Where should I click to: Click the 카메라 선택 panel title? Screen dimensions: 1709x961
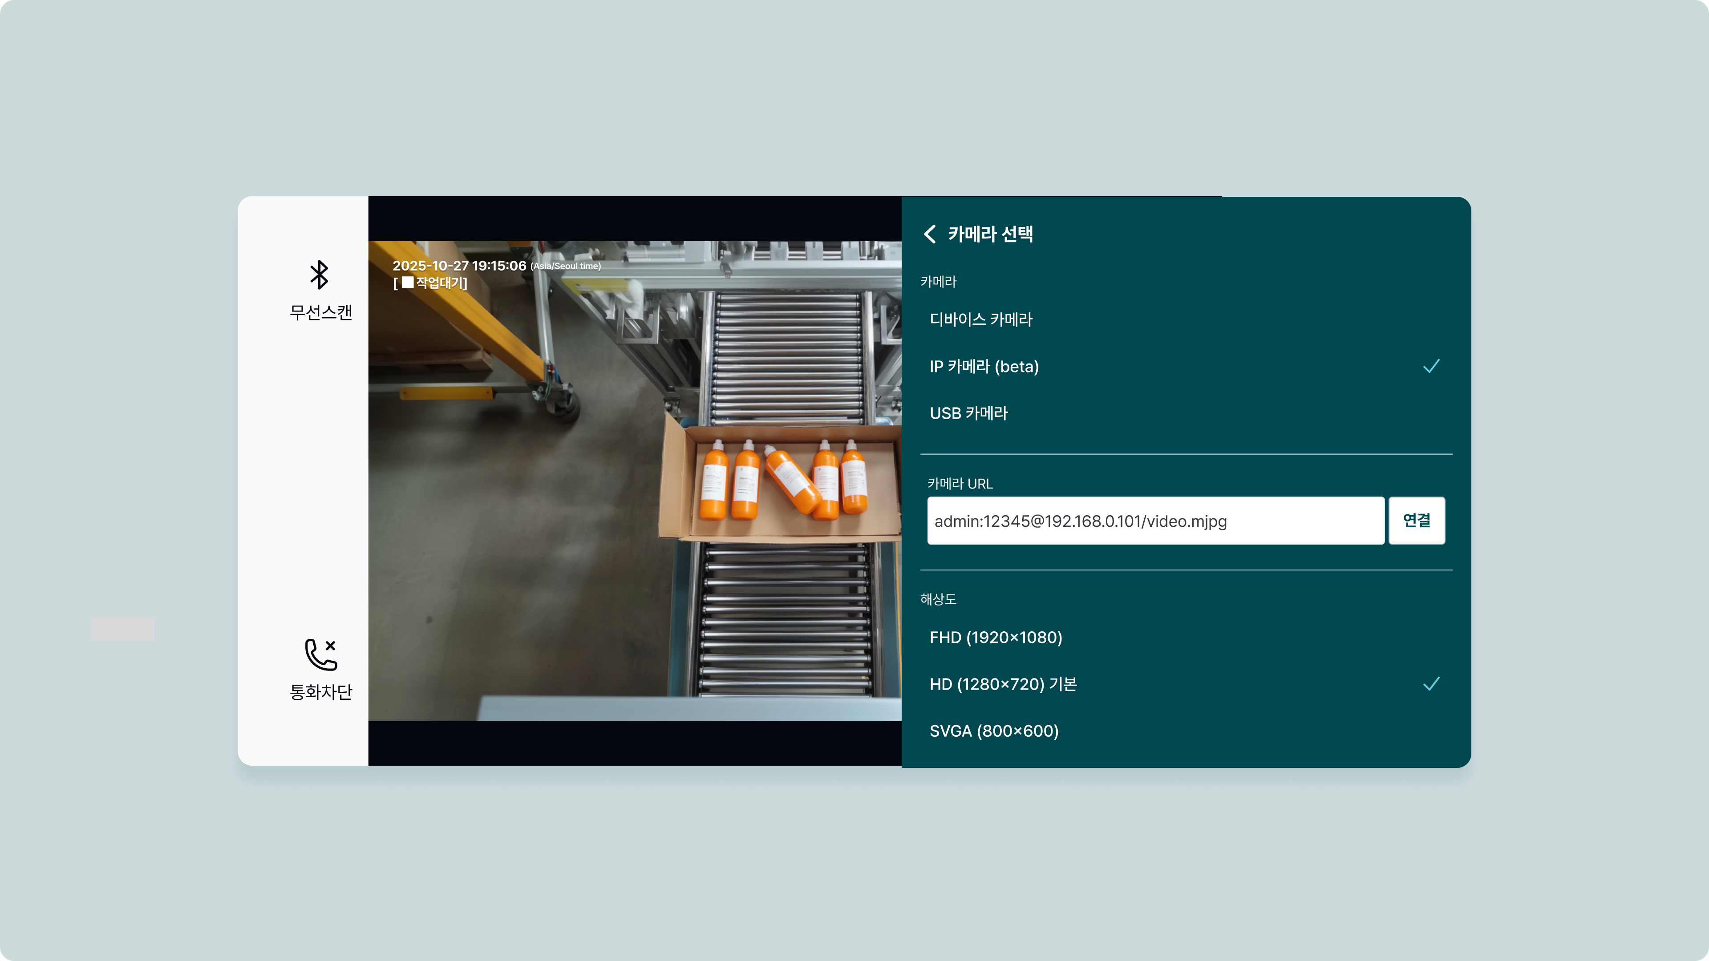(990, 234)
